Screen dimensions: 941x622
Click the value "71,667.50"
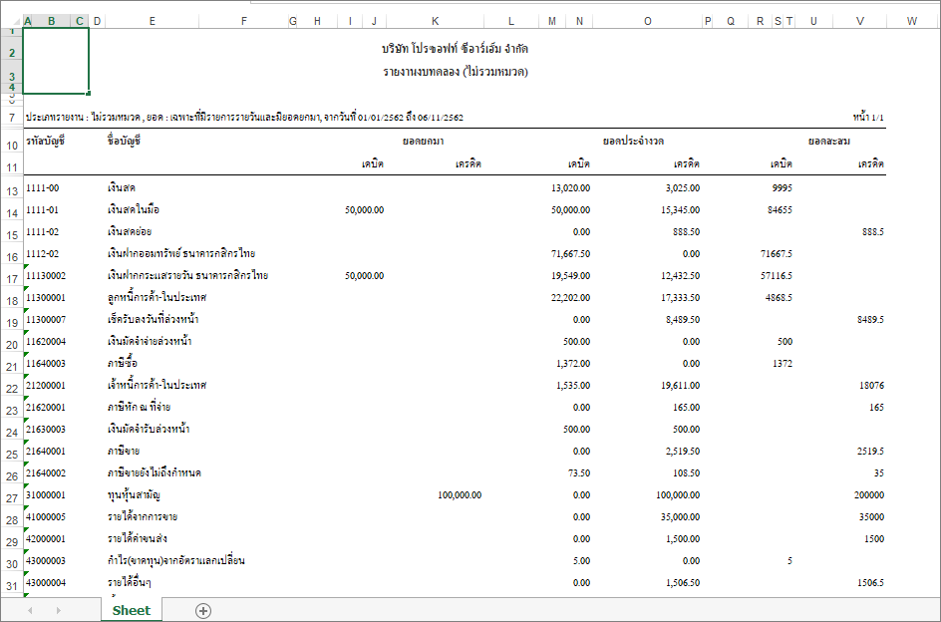[570, 254]
